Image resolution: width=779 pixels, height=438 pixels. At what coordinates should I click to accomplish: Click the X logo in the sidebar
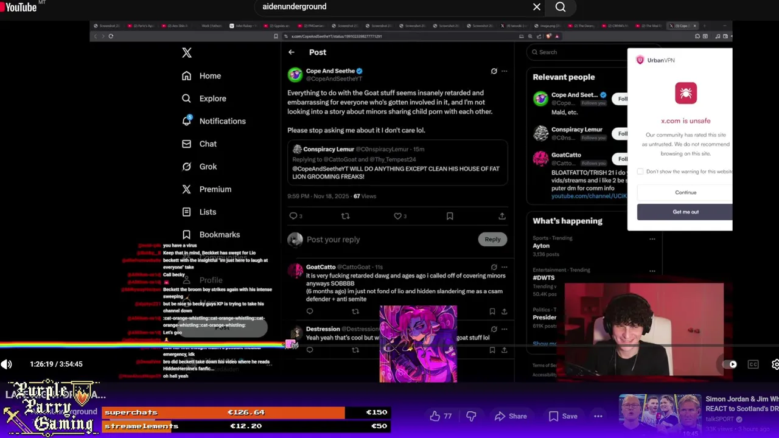(x=187, y=53)
